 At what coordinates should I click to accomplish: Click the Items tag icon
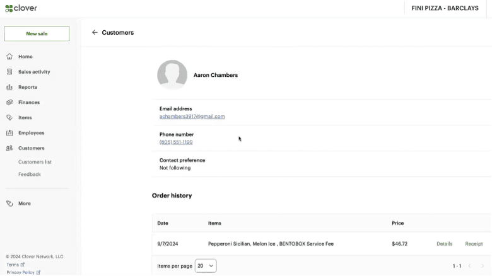point(9,118)
